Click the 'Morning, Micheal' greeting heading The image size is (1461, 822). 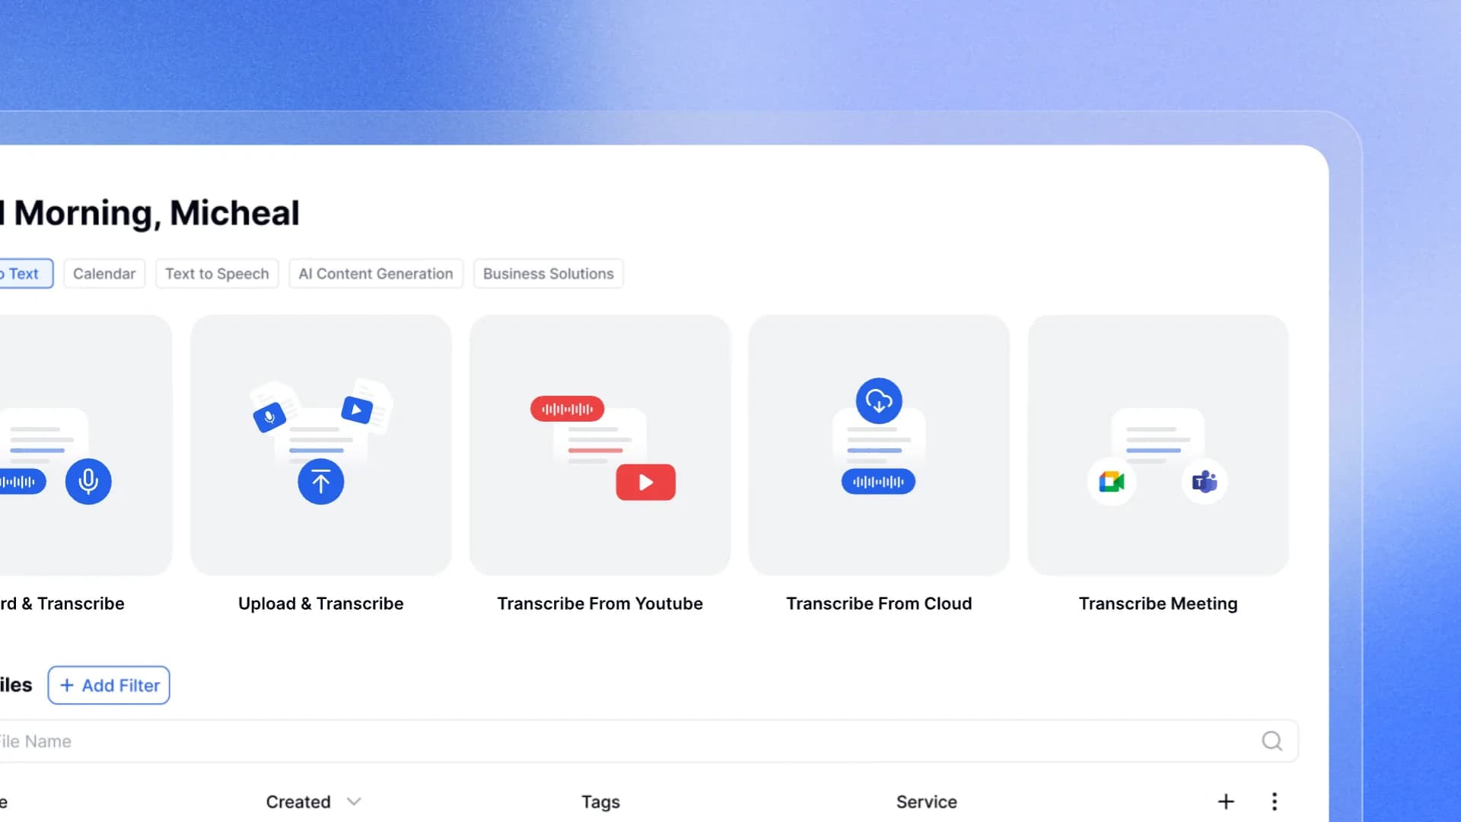point(156,213)
